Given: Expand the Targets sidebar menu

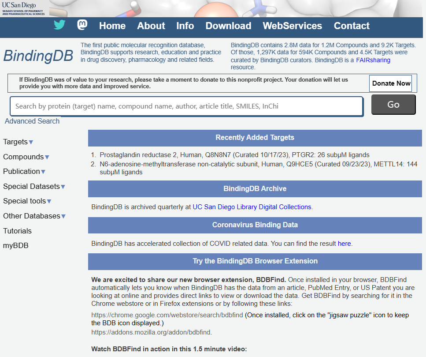Looking at the screenshot, I should [x=18, y=142].
